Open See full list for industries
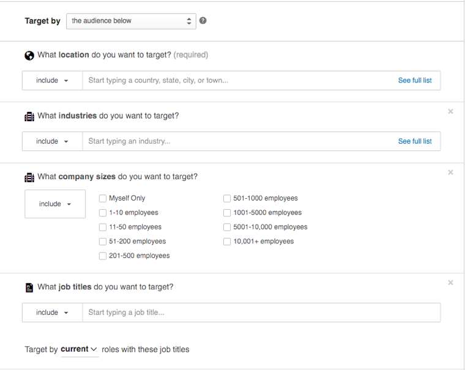This screenshot has width=465, height=370. 415,141
